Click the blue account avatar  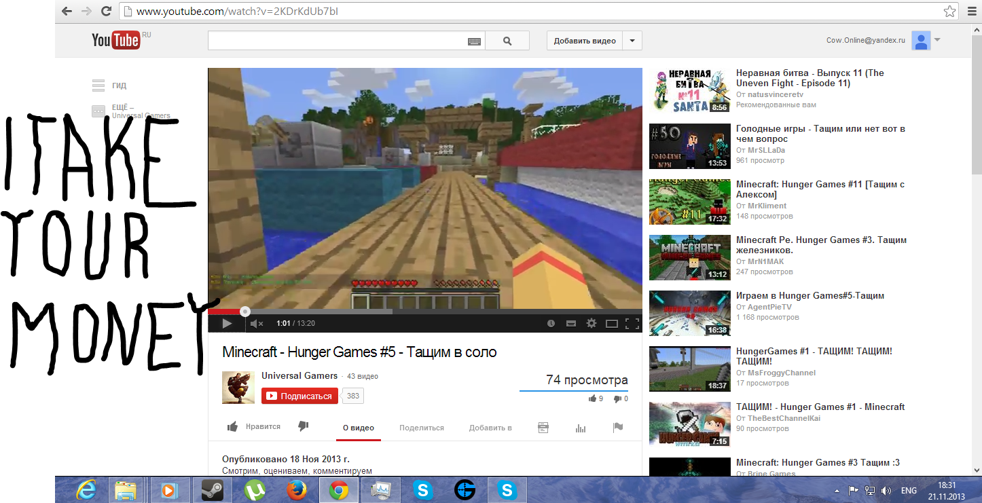click(x=921, y=41)
